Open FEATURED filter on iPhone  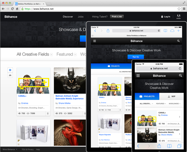161,103
